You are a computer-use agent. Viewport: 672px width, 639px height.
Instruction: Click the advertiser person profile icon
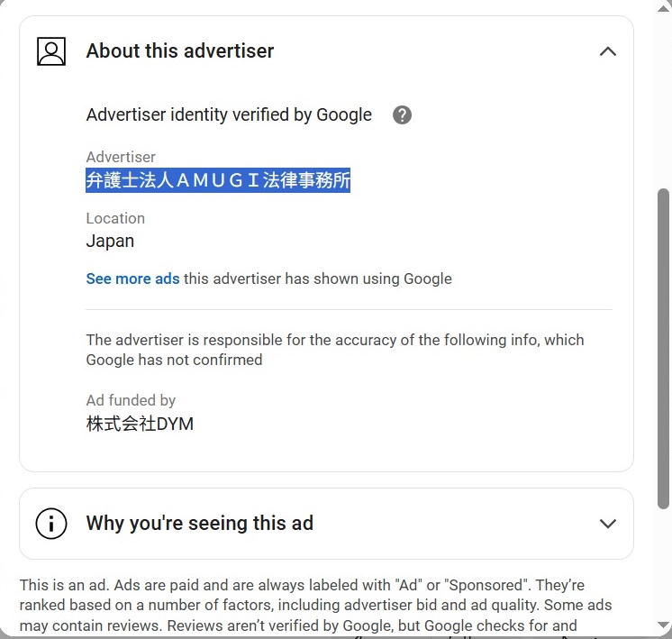point(51,51)
